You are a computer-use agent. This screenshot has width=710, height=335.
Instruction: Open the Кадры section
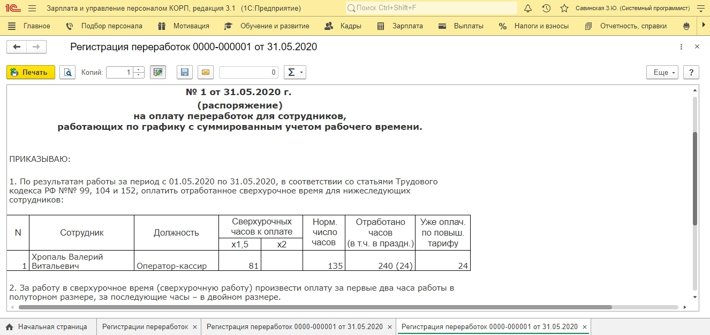click(350, 26)
